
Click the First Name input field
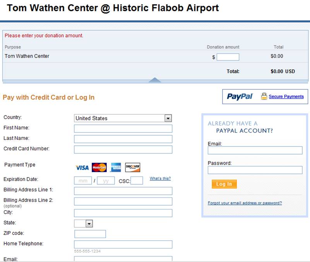[x=123, y=129]
